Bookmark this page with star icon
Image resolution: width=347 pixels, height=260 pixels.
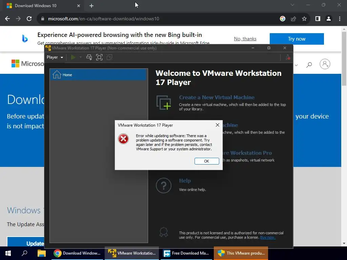pos(304,19)
